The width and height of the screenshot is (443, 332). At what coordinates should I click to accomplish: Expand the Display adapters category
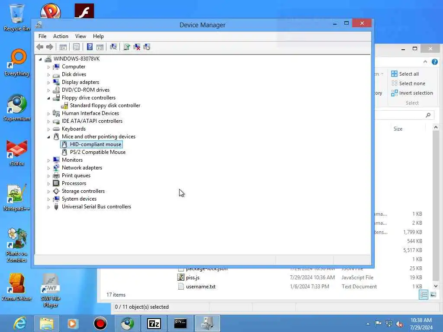tap(48, 83)
